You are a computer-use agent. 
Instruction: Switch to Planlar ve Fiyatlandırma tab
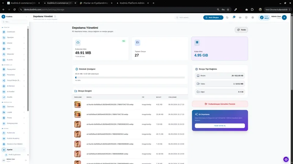point(96,3)
